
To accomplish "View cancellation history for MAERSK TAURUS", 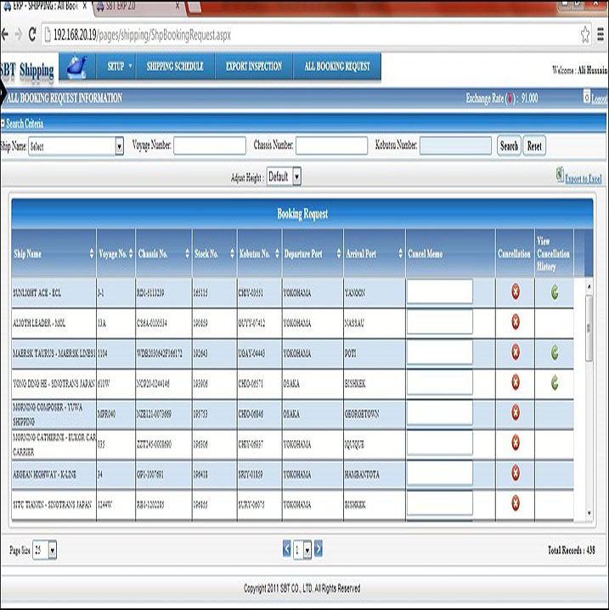I will [555, 353].
